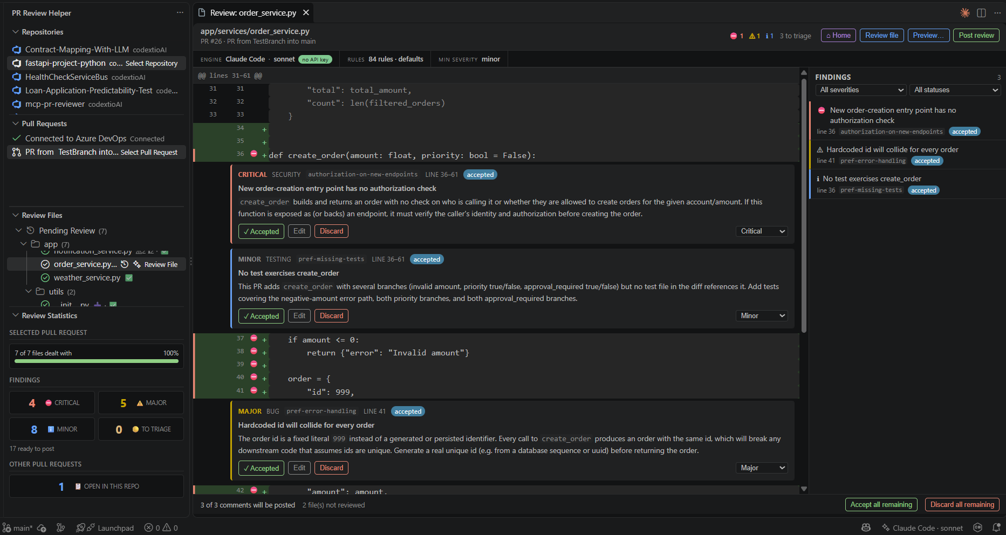The height and width of the screenshot is (535, 1006).
Task: Open PR Review Helper panel's ellipsis menu
Action: pos(180,12)
